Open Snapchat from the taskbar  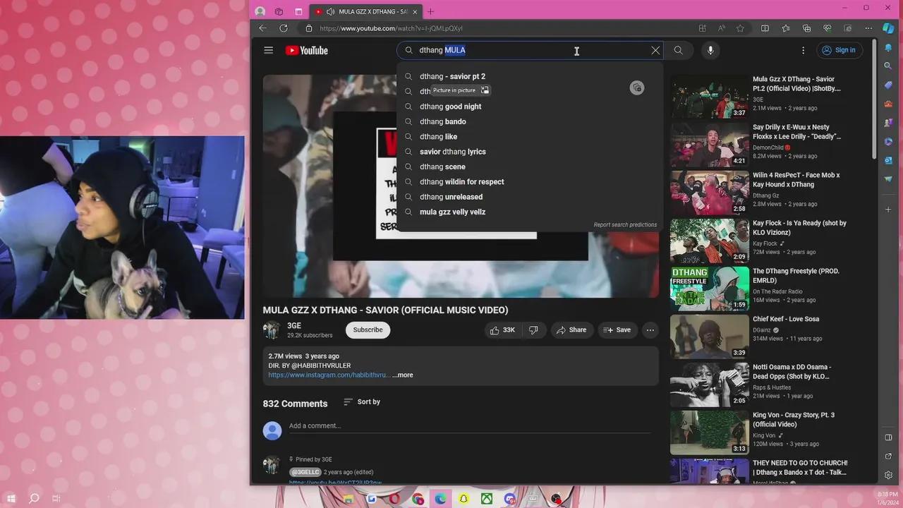(463, 499)
